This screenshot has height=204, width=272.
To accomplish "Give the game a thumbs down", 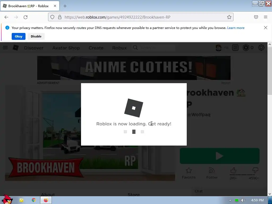I will click(255, 170).
